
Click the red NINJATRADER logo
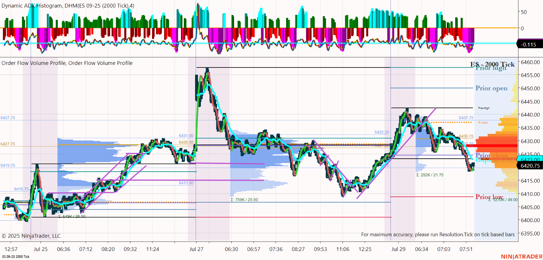(521, 256)
